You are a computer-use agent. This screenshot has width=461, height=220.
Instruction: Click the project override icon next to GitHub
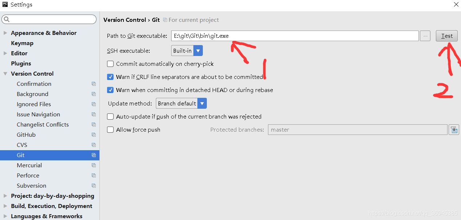coord(94,135)
